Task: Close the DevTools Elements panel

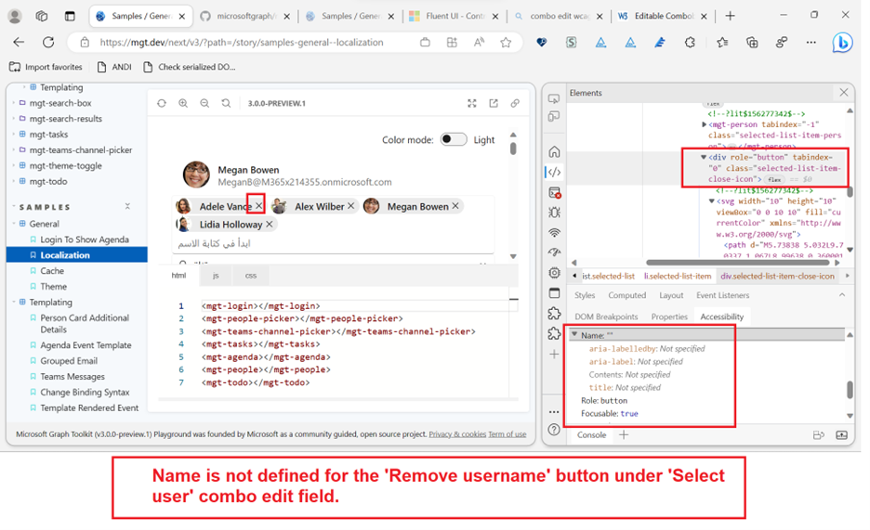Action: click(843, 93)
